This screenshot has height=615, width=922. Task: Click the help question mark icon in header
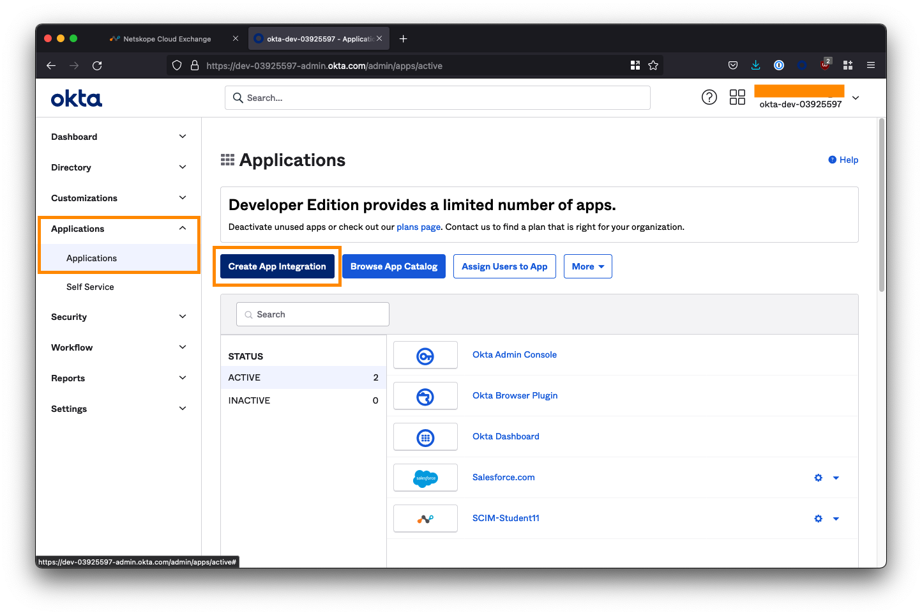(709, 98)
